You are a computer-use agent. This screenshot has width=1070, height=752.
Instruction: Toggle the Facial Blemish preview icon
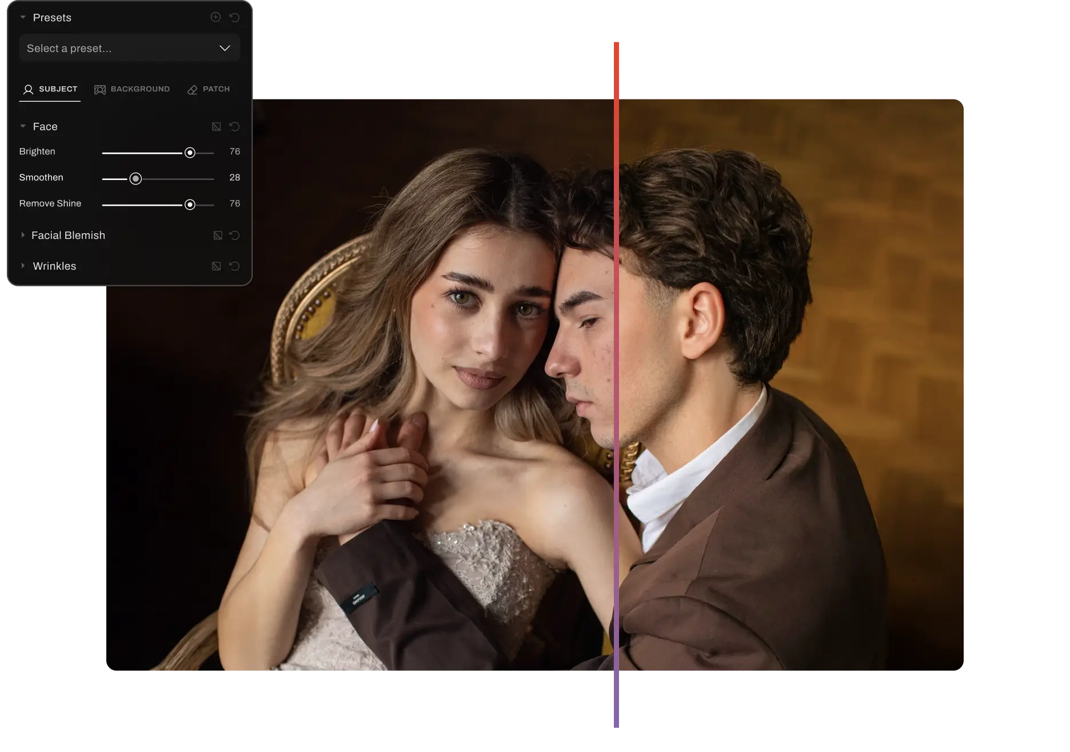217,235
